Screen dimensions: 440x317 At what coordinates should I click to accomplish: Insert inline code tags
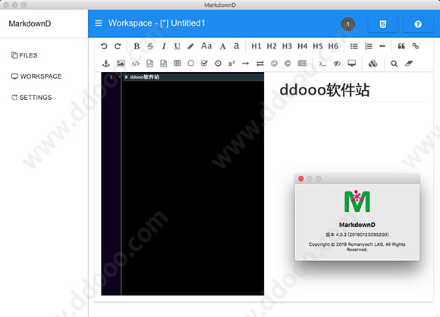pyautogui.click(x=136, y=64)
